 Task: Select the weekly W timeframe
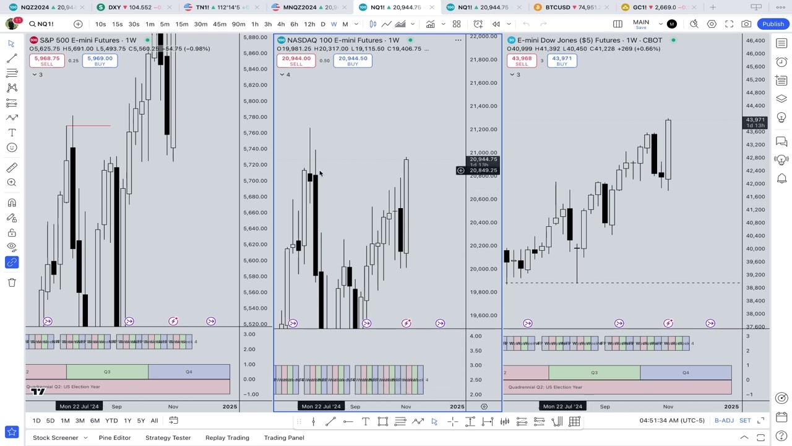click(x=334, y=24)
